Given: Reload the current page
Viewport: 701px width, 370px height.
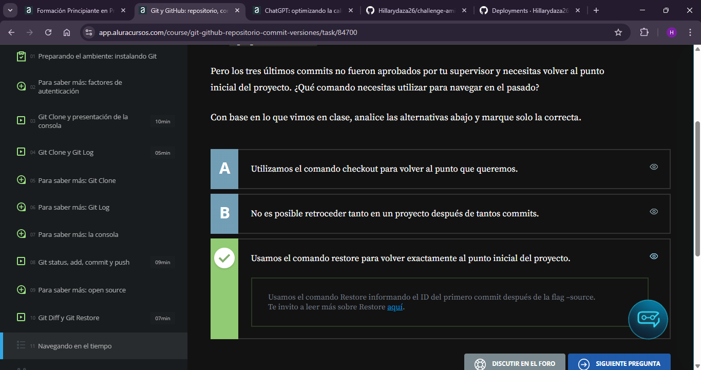Looking at the screenshot, I should 48,32.
